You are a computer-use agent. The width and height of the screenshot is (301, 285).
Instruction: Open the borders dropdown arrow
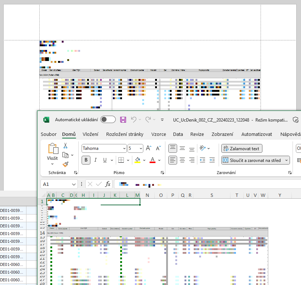[128, 160]
